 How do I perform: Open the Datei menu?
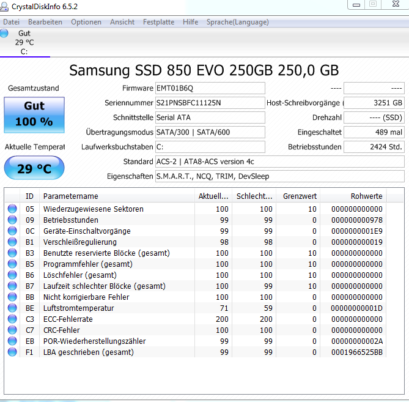[11, 22]
